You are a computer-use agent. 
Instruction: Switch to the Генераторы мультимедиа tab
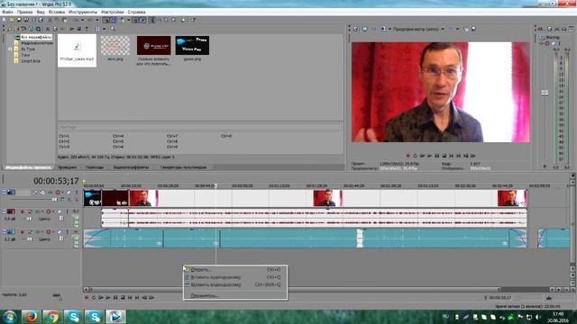(x=183, y=167)
